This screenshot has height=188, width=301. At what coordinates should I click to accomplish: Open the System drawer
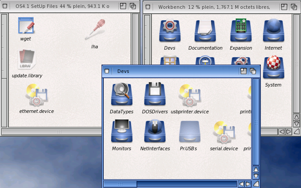(273, 67)
